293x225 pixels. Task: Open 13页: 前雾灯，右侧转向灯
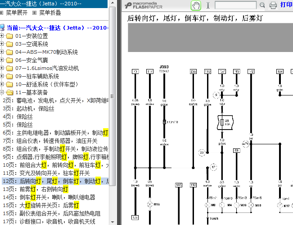(36, 189)
